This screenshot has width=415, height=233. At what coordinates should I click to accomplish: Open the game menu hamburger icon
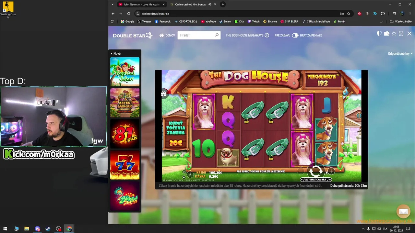tap(184, 172)
